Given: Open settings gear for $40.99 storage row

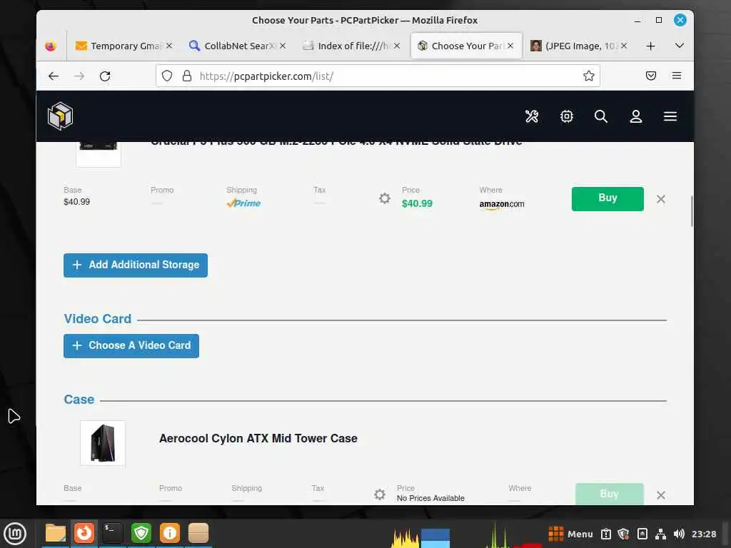Looking at the screenshot, I should 385,198.
